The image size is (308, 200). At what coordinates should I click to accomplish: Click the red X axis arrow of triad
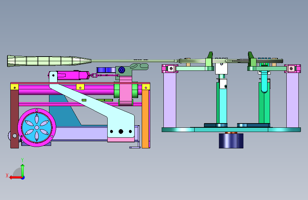pos(15,178)
